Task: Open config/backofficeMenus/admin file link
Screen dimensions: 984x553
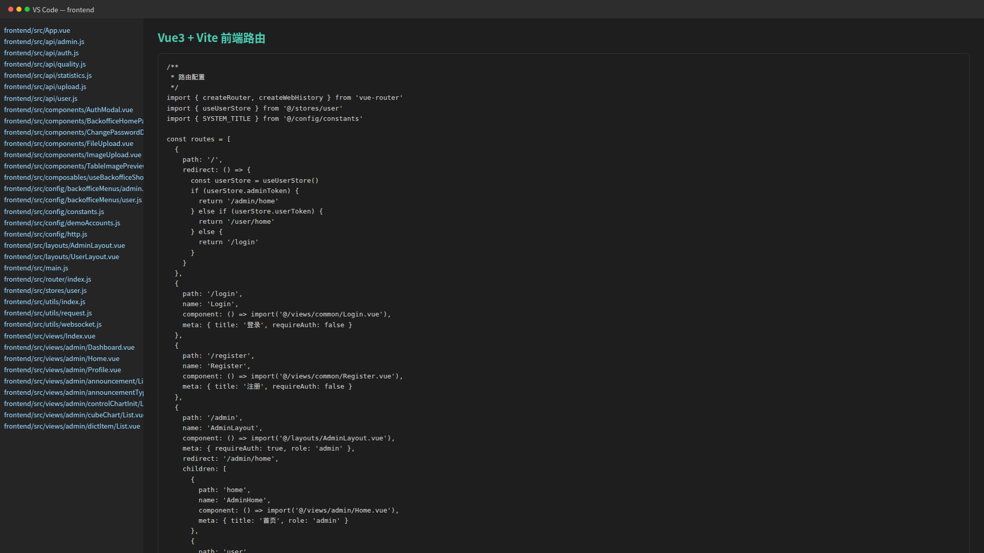Action: (74, 188)
